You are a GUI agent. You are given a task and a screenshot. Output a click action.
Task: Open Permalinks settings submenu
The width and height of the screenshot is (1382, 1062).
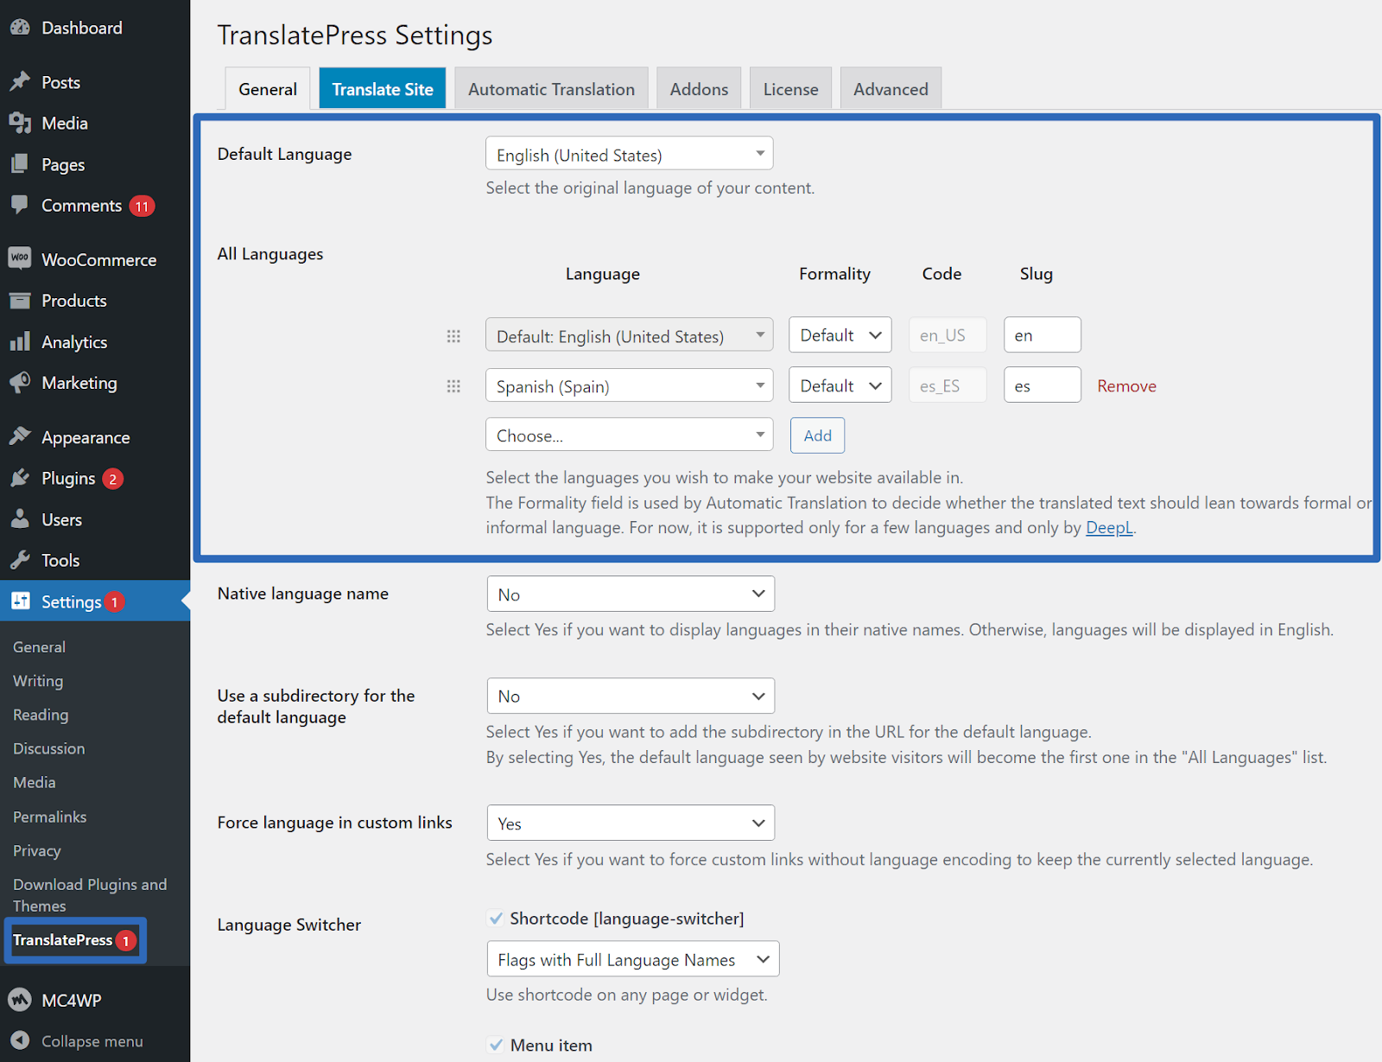(x=49, y=817)
